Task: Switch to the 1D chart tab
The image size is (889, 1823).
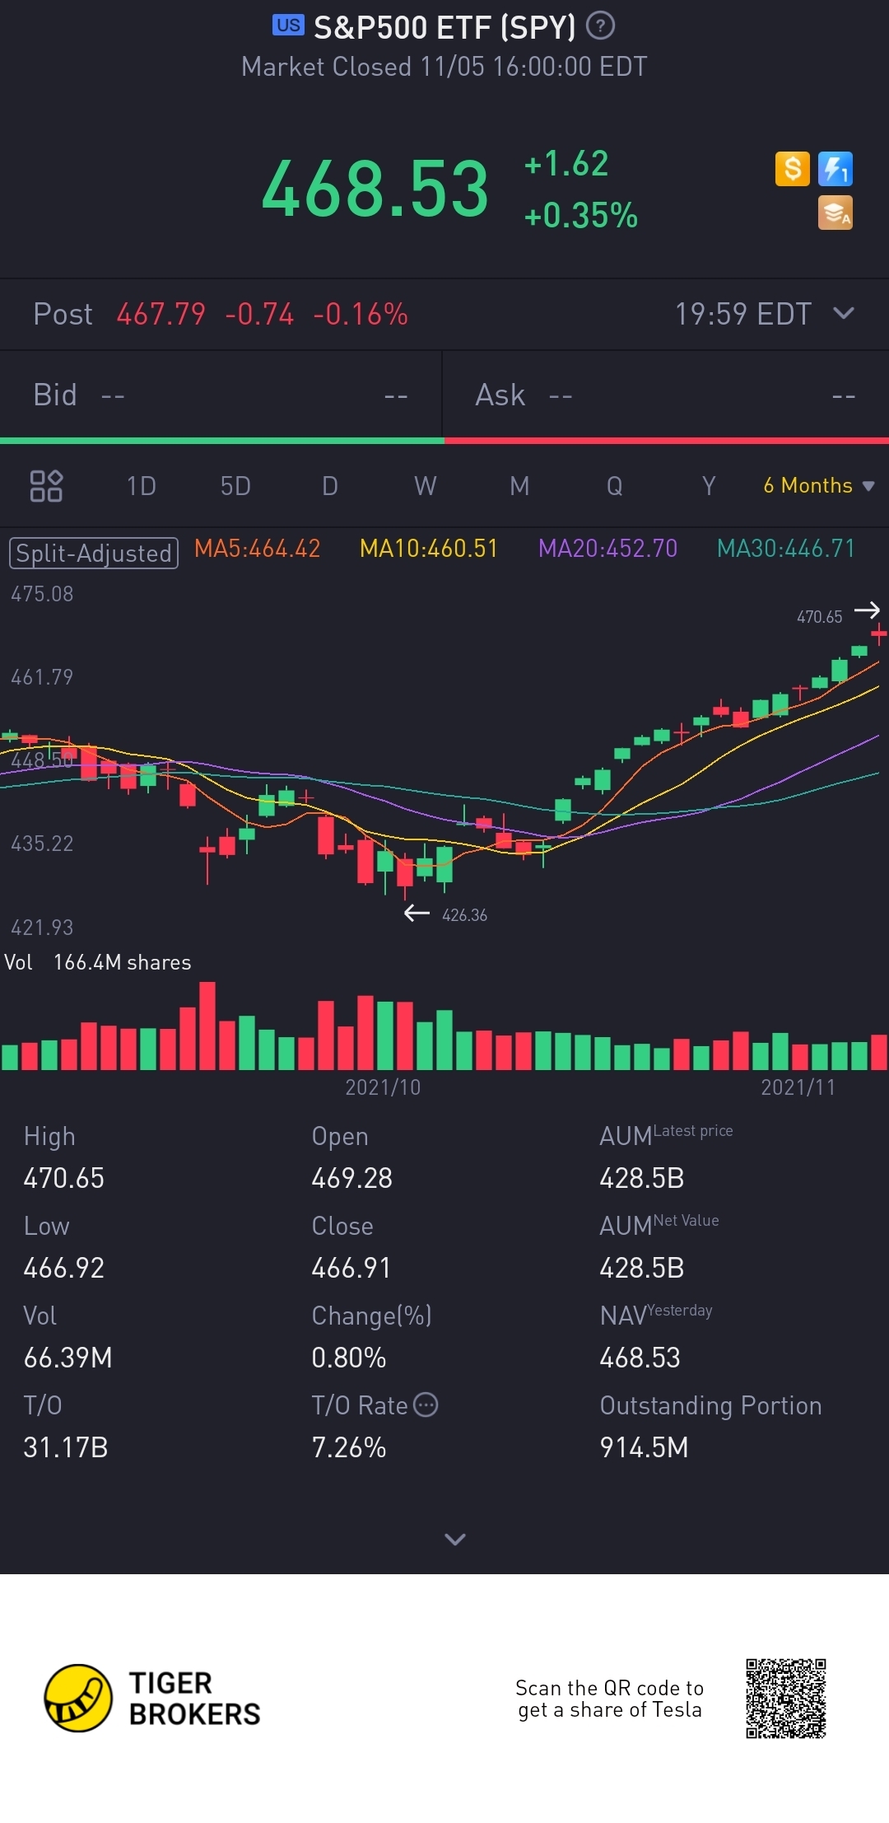Action: pos(142,486)
